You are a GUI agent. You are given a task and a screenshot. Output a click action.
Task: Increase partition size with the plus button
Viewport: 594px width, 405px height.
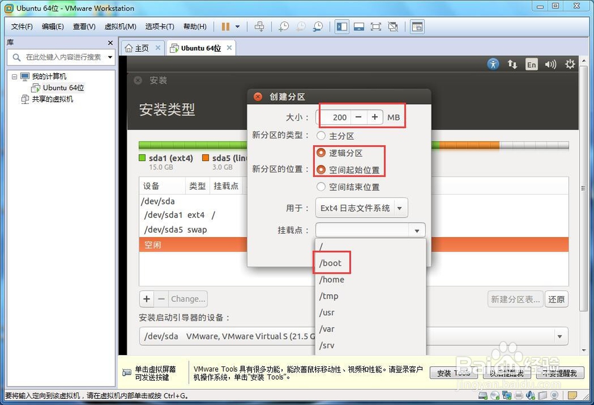click(375, 117)
